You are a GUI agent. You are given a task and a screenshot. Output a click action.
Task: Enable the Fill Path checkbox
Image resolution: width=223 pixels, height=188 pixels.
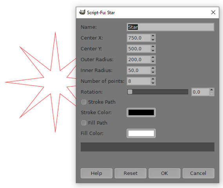tap(84, 123)
